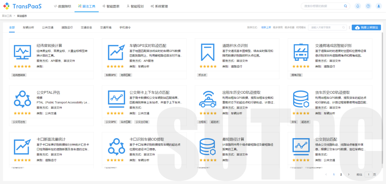Sort by 最新上架
This screenshot has width=386, height=184.
pyautogui.click(x=266, y=28)
